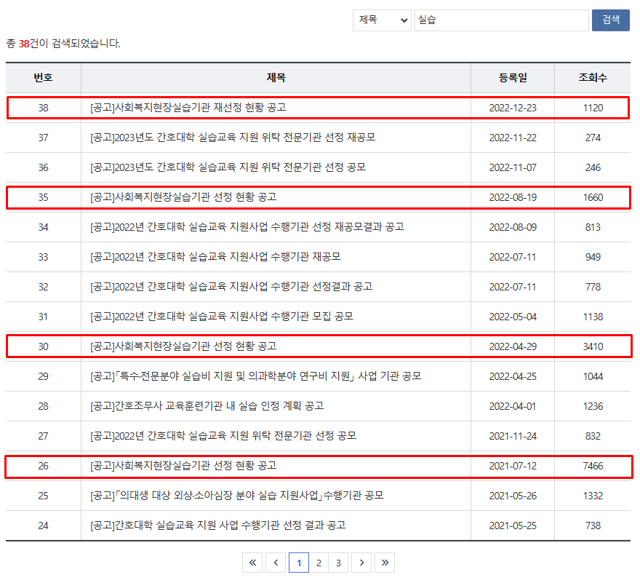
Task: Click the 번호 column header
Action: point(43,78)
